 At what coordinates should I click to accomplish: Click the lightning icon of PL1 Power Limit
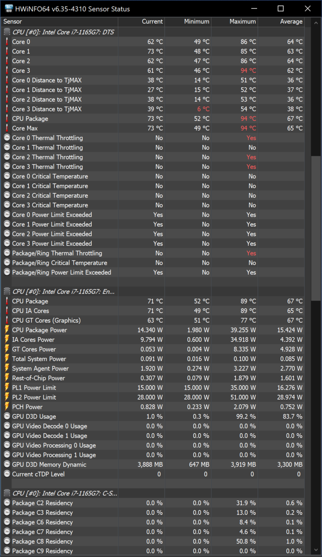tap(7, 387)
